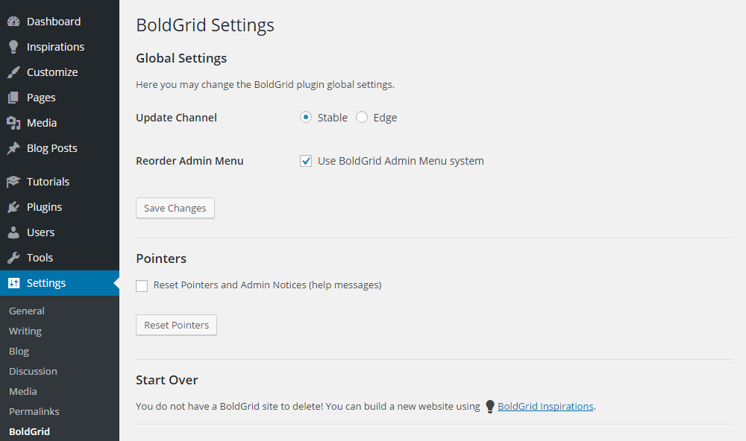This screenshot has width=746, height=441.
Task: Select the Edge update channel
Action: coord(362,118)
